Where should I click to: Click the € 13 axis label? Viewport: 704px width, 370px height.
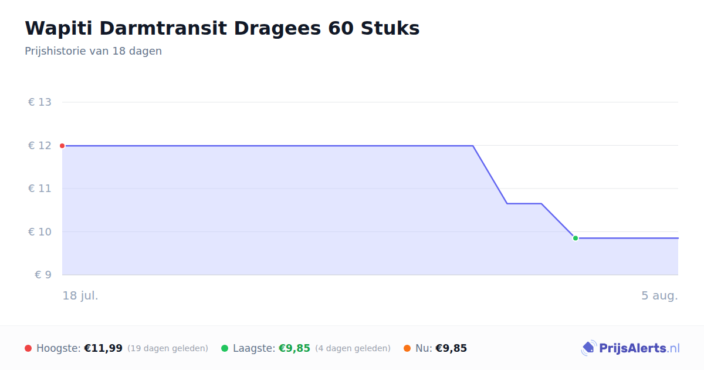point(40,102)
